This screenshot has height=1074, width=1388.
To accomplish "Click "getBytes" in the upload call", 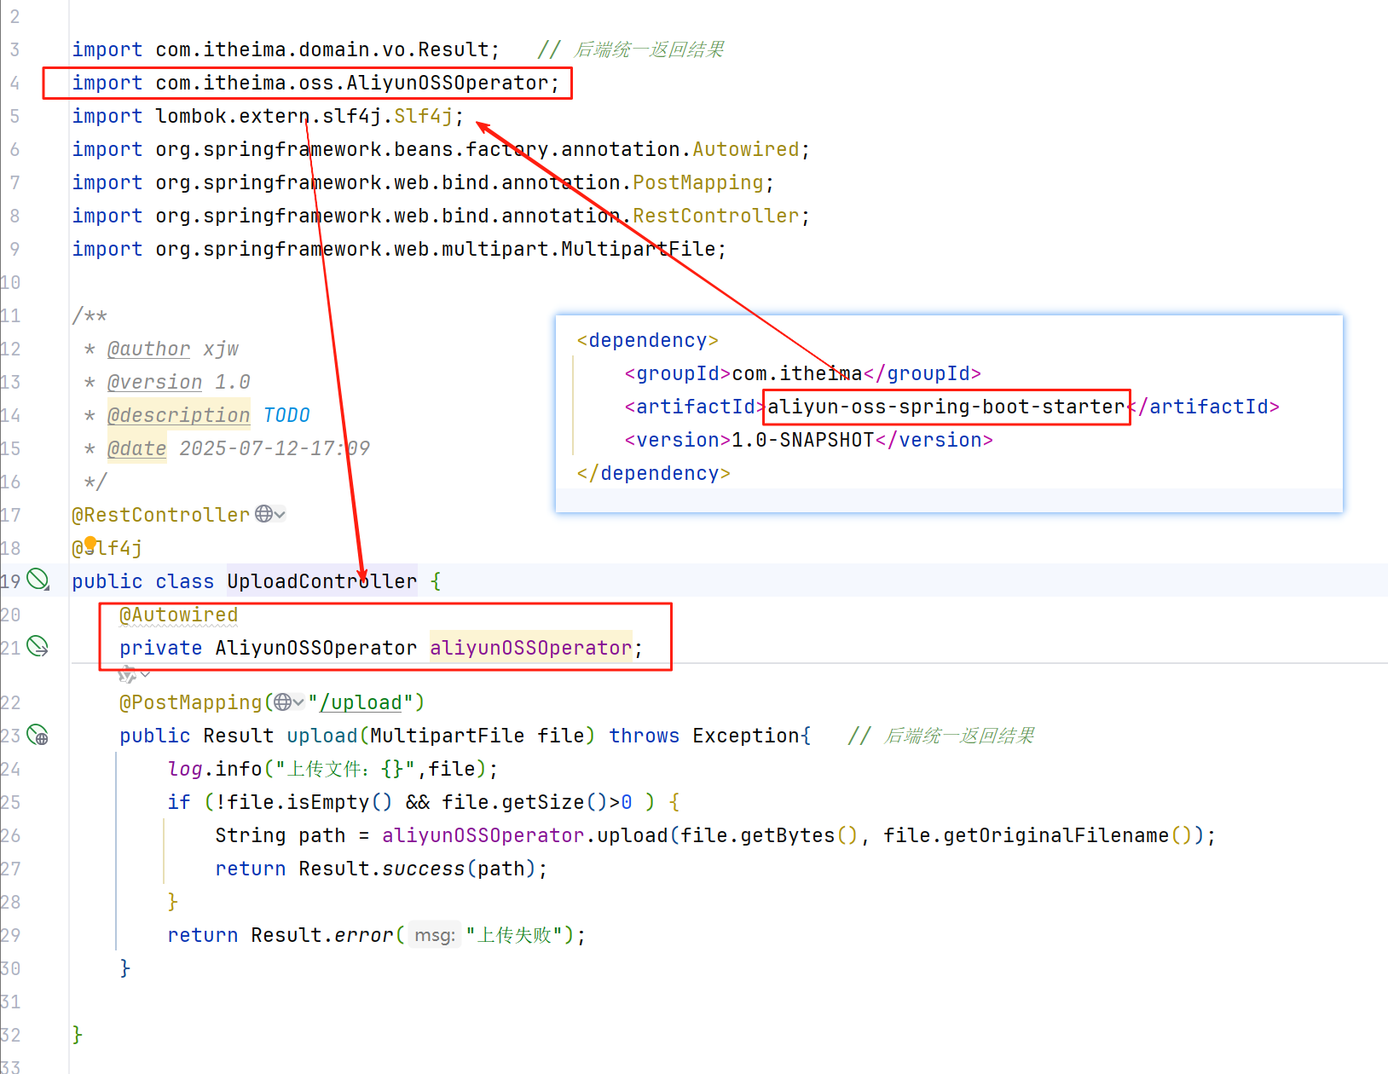I will click(787, 835).
